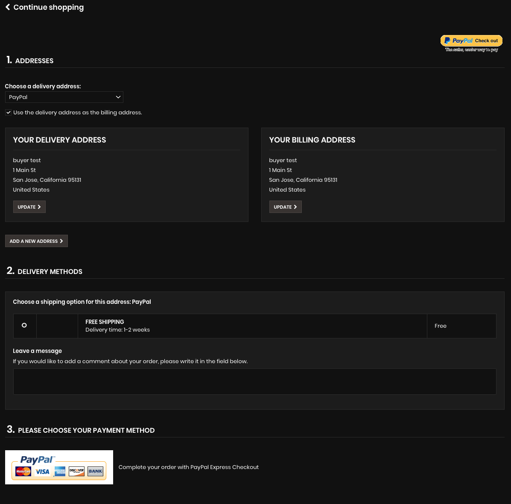Click the BANK payment icon
511x504 pixels.
96,471
